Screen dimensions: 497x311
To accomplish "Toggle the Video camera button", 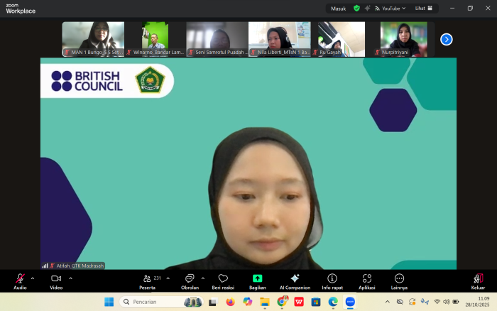I will coord(56,281).
